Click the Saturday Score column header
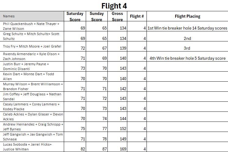The image size is (228, 152). click(x=75, y=16)
